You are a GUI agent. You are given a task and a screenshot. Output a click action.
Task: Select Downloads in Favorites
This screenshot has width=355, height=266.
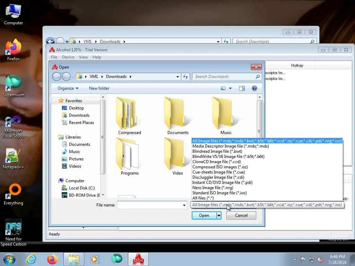(x=79, y=115)
